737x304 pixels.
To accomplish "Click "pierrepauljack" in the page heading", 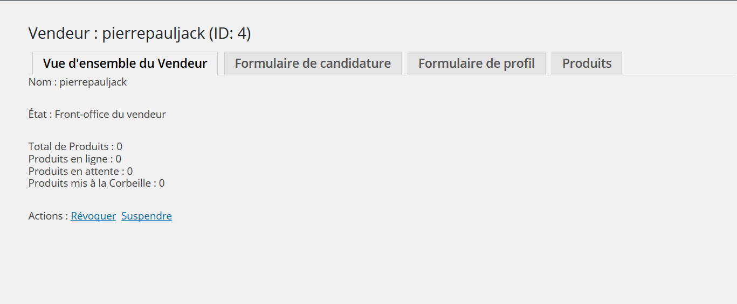I will tap(154, 34).
